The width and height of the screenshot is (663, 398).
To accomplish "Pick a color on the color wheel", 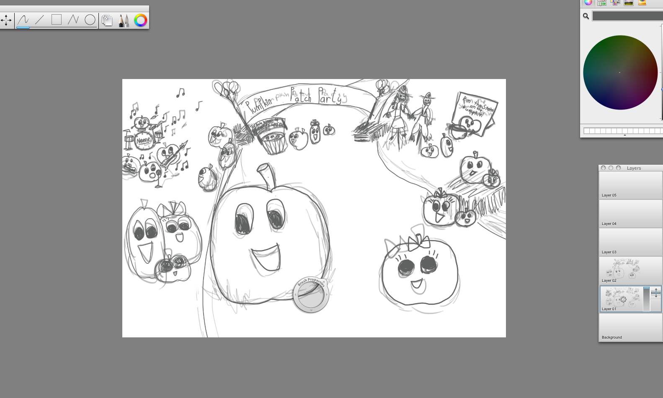I will [x=620, y=73].
